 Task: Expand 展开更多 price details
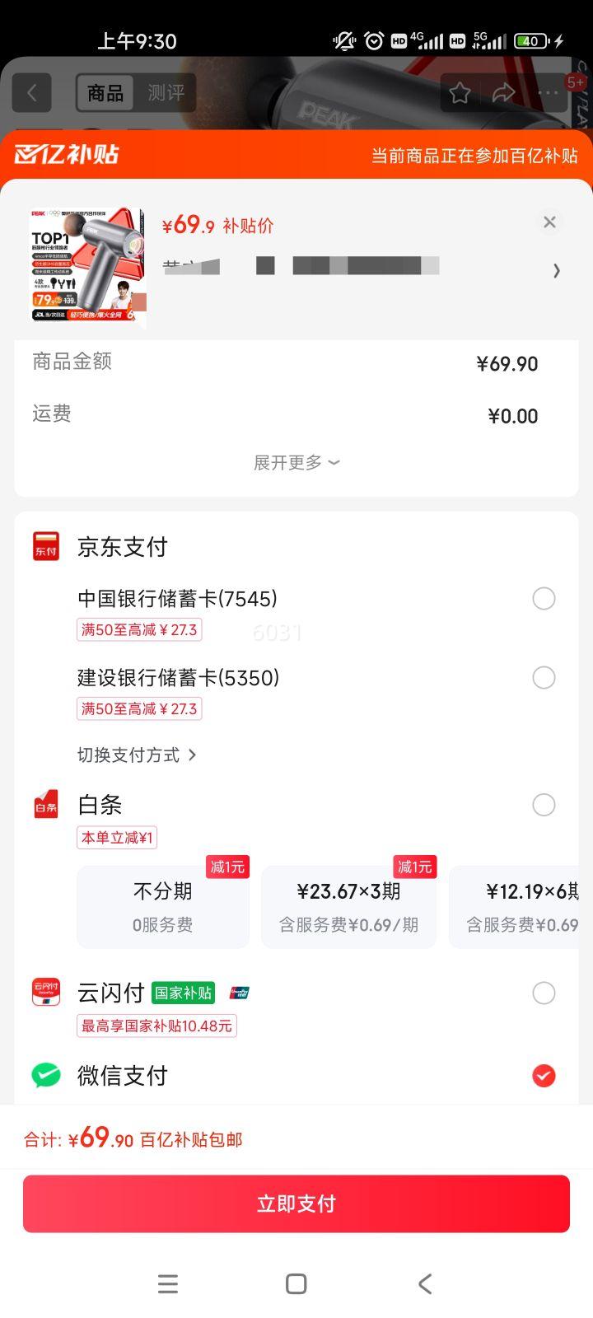pyautogui.click(x=296, y=462)
